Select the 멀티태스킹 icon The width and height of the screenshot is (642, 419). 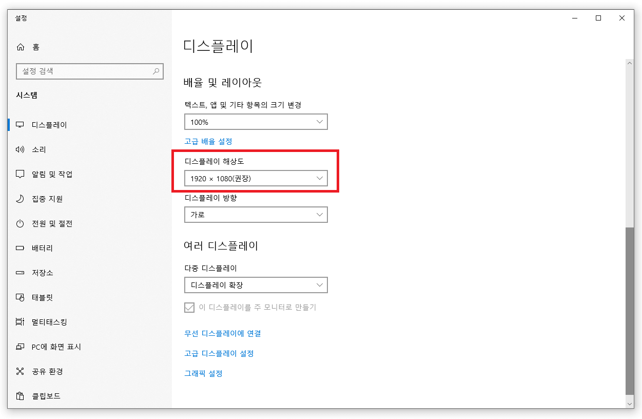point(21,322)
